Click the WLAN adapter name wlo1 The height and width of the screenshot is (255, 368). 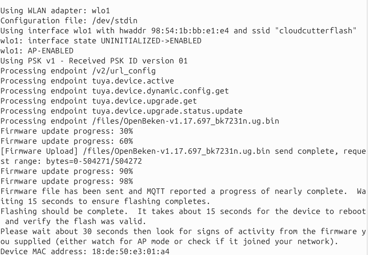(101, 10)
